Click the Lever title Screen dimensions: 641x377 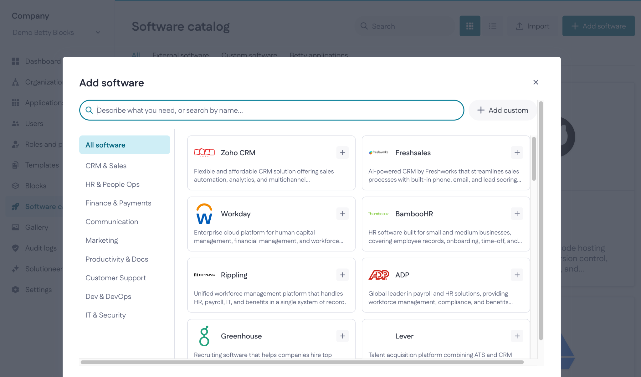point(404,336)
